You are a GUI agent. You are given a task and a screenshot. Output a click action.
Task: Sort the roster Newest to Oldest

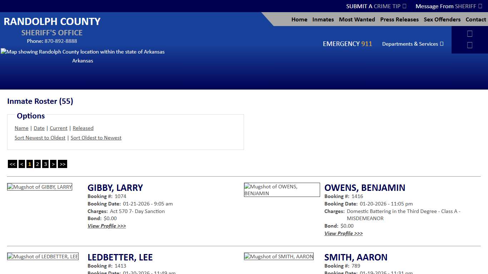coord(40,137)
